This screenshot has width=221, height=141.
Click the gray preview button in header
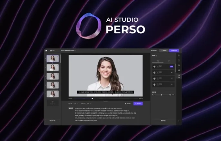click(164, 51)
